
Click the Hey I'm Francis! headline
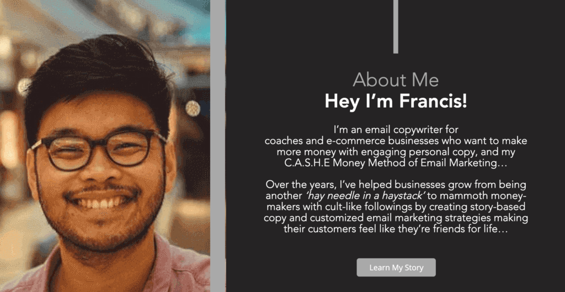(396, 101)
